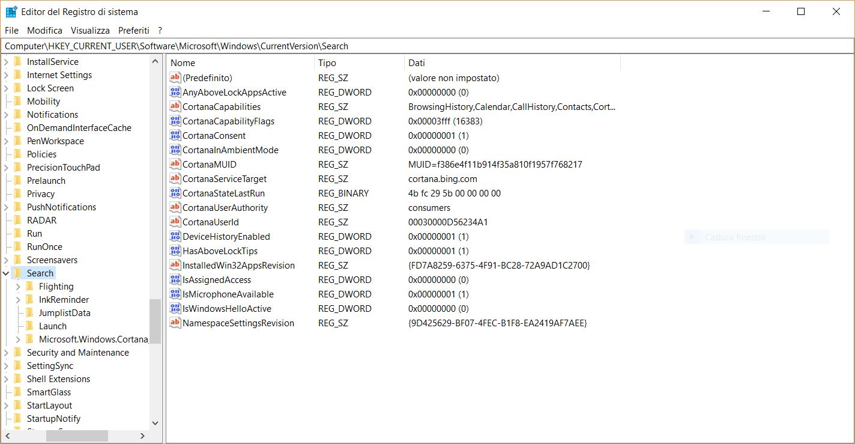Click the CortanaUserId string icon
The height and width of the screenshot is (444, 855).
coord(175,222)
